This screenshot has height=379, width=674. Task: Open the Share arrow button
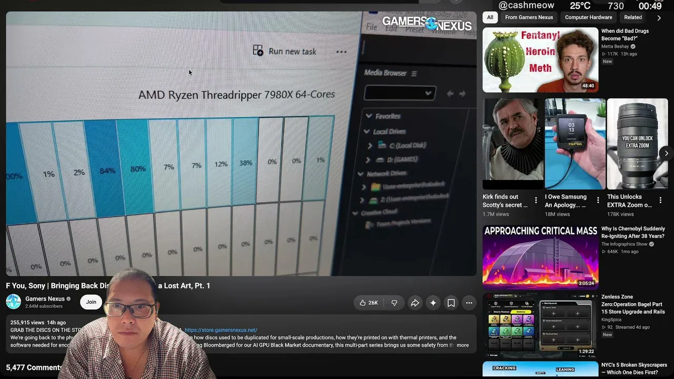[x=415, y=303]
